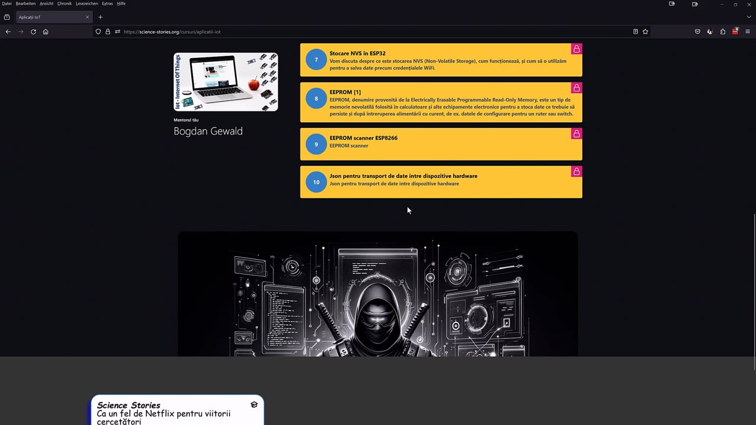Screen dimensions: 756x425
Task: Close the Aplicații IoT tab
Action: coord(87,17)
